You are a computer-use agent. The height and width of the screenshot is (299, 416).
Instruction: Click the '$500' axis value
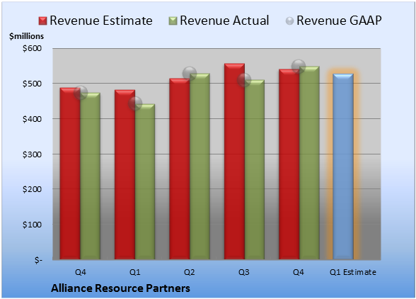coord(32,84)
